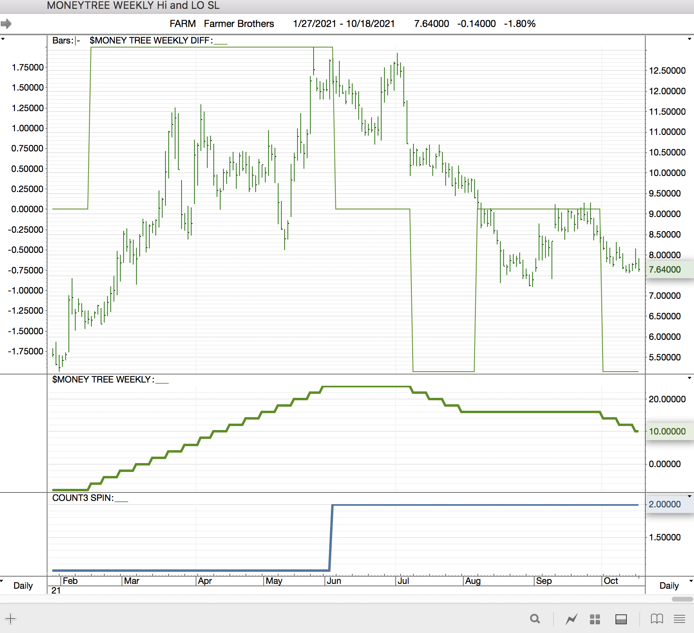This screenshot has width=694, height=633.
Task: Click the COUNT3 SPIN indicator label
Action: click(x=83, y=498)
